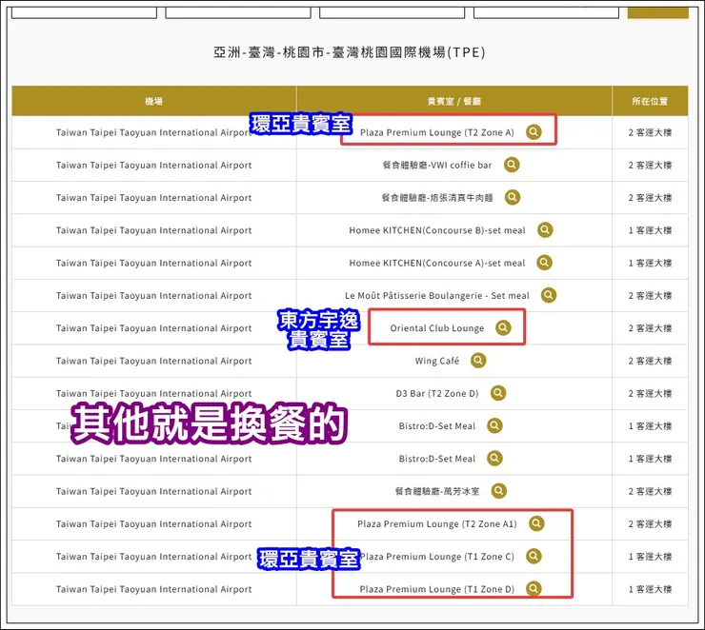The height and width of the screenshot is (630, 705).
Task: Click "1 客運大樓" in Plaza Premium T1 Zone D row
Action: (650, 589)
